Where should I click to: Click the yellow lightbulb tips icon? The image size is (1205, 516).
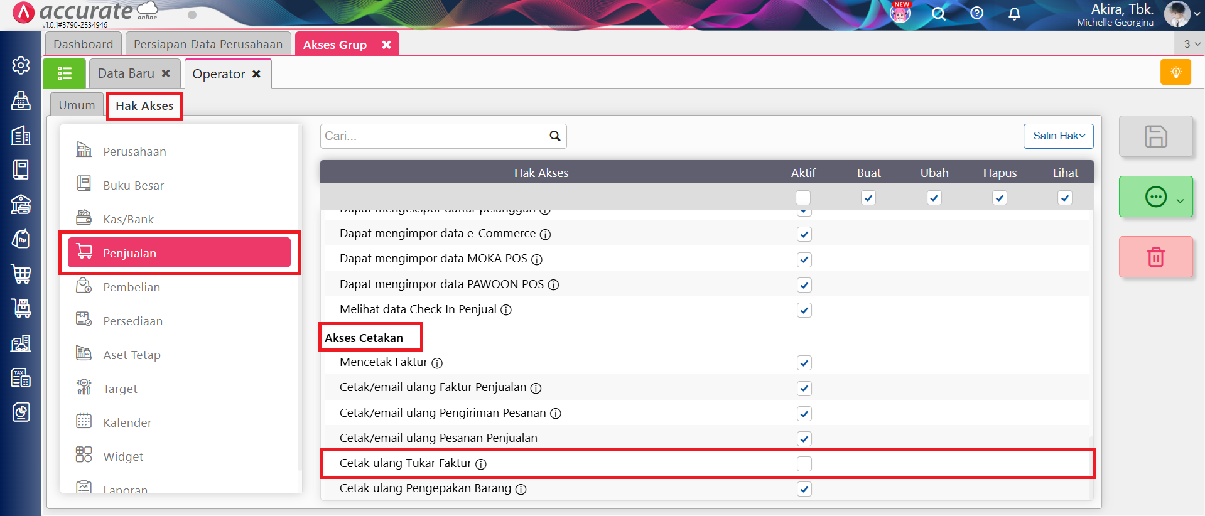click(1175, 72)
